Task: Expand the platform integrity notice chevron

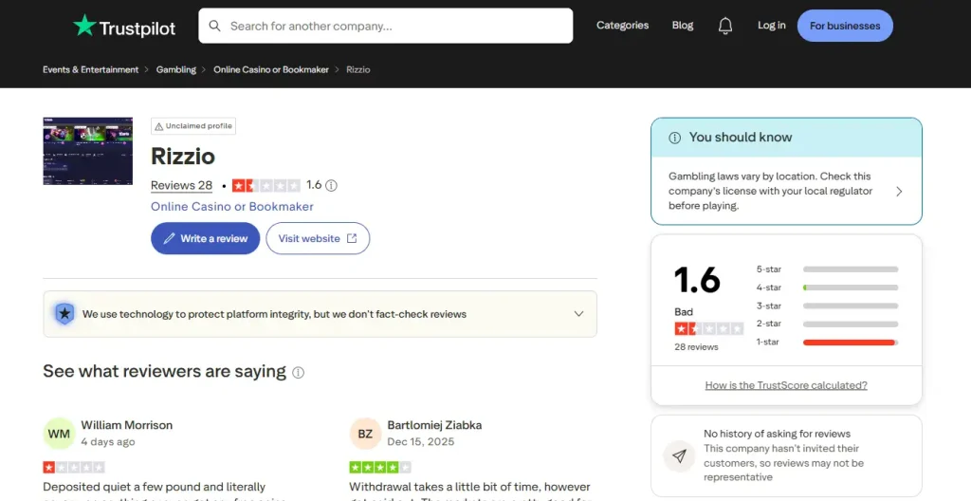Action: (x=578, y=314)
